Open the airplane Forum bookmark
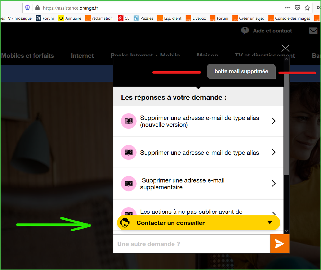 pos(45,18)
